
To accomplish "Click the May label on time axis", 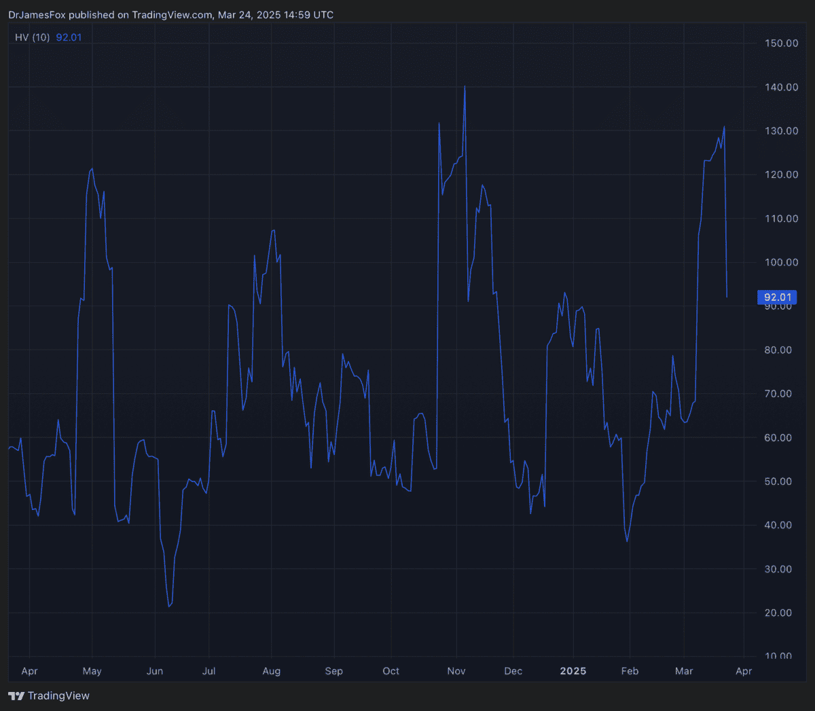I will 92,671.
